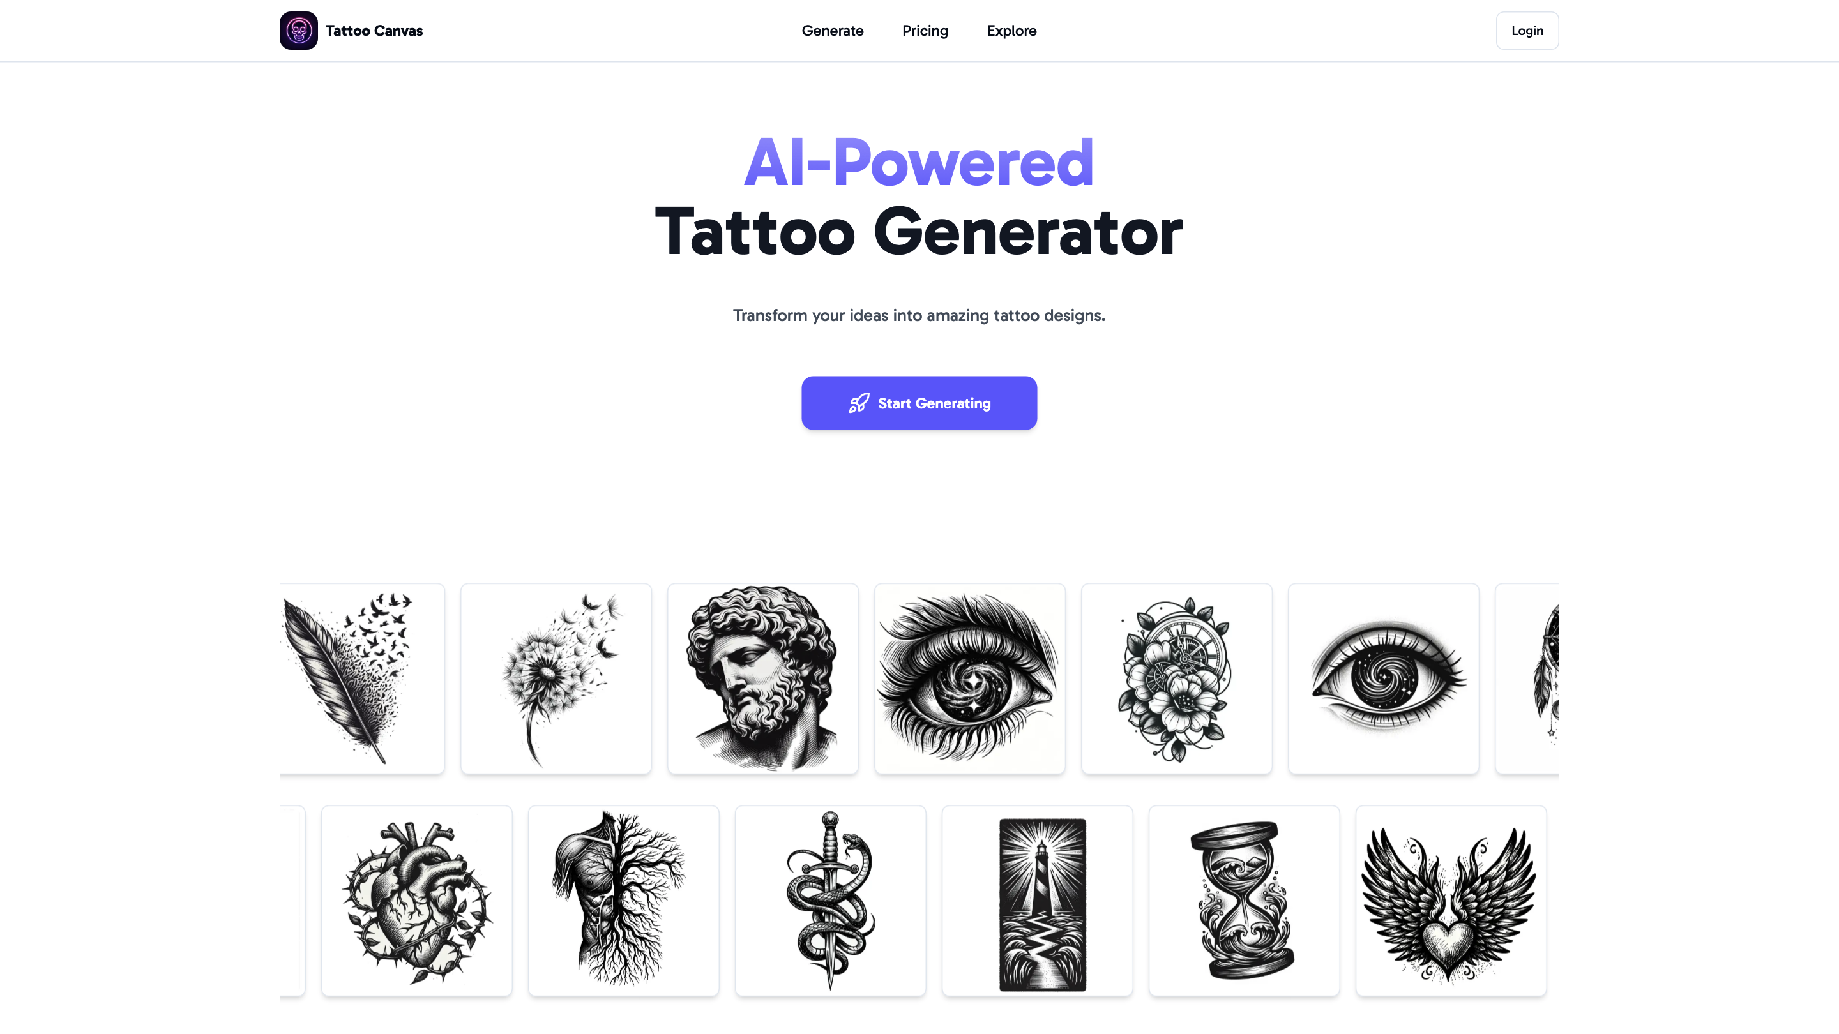Open the torso and tree roots tattoo
The width and height of the screenshot is (1839, 1034).
[624, 901]
